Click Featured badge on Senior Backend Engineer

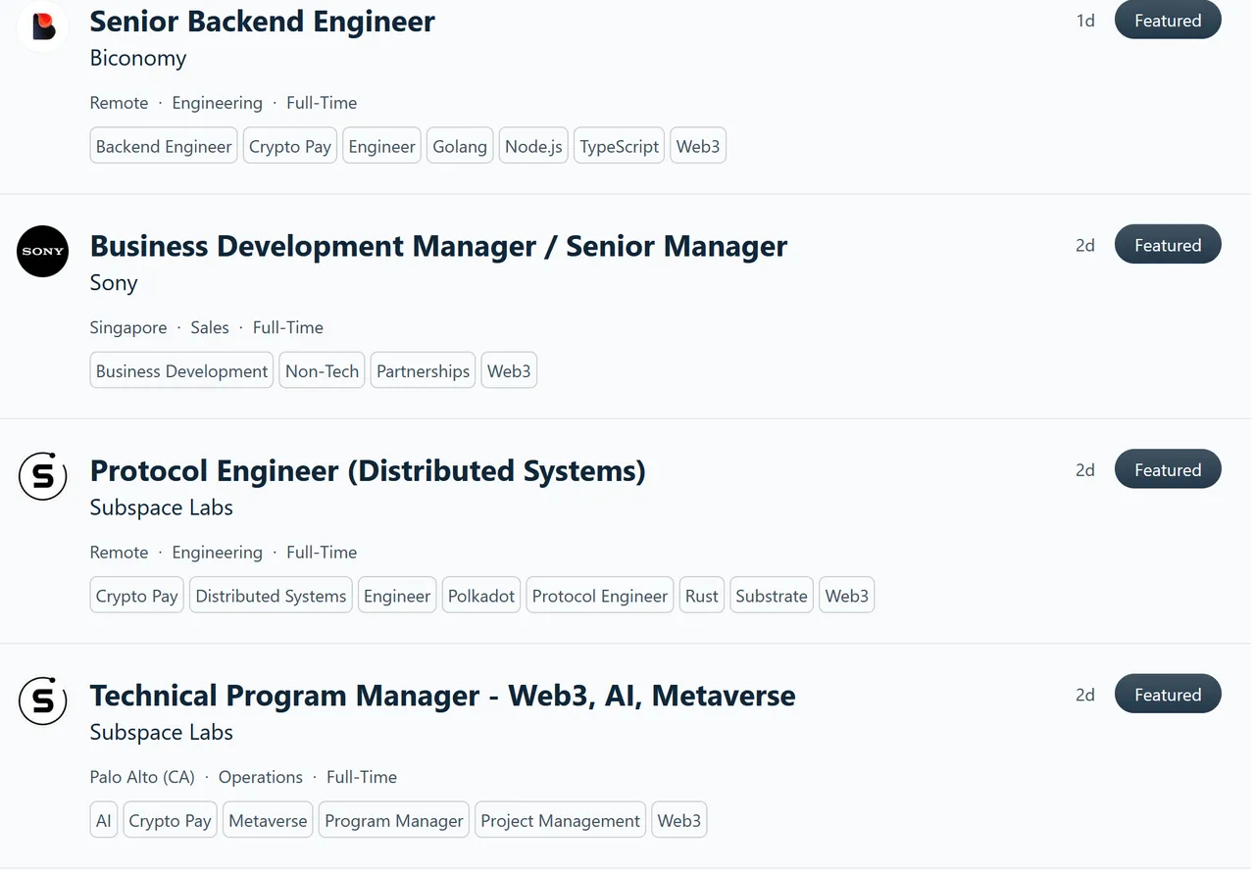1168,21
